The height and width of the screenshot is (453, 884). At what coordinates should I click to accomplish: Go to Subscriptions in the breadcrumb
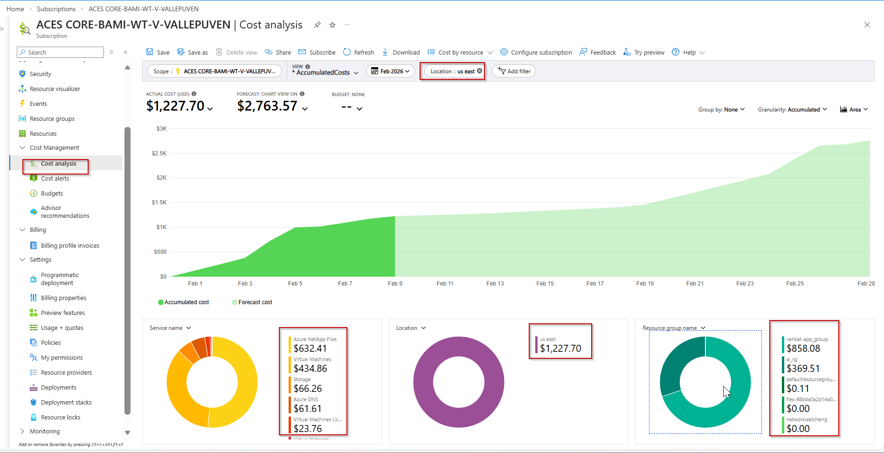pos(56,9)
